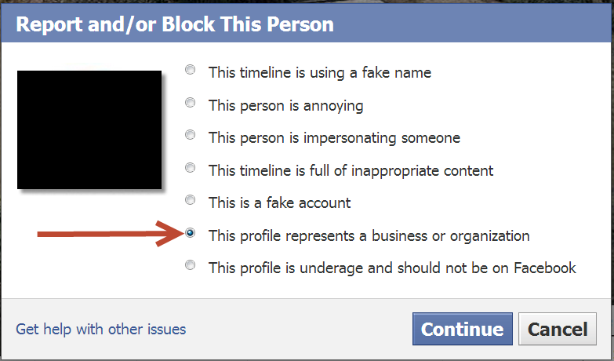The width and height of the screenshot is (614, 361).
Task: Open the 'Get help with other issues' link
Action: [101, 329]
